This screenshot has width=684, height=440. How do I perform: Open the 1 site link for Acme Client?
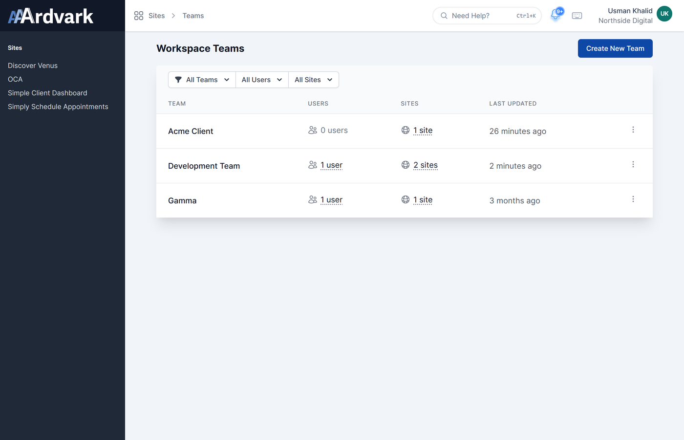pos(423,130)
